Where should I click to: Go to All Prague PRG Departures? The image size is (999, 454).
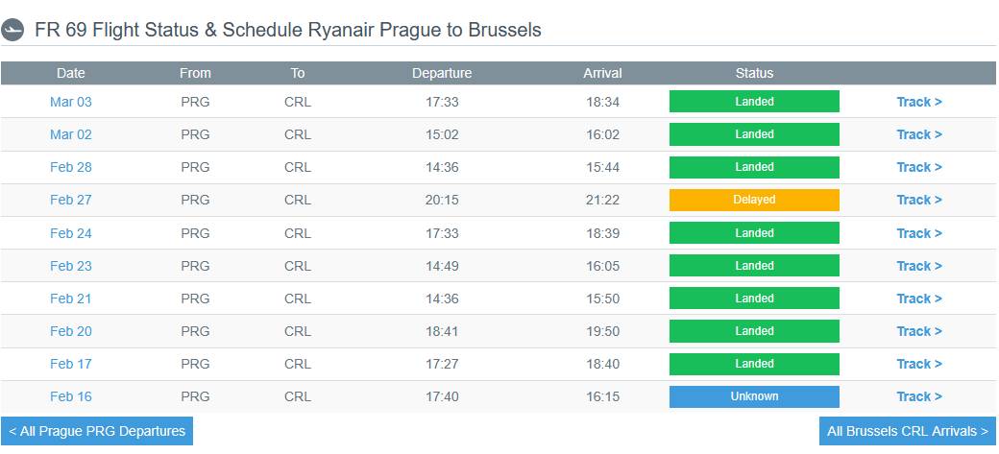[x=97, y=431]
